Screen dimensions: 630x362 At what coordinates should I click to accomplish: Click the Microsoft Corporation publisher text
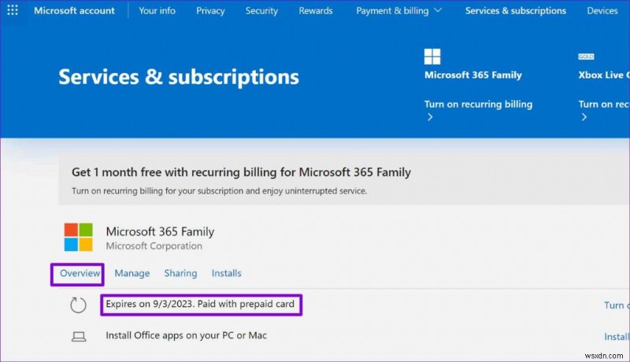pos(154,246)
